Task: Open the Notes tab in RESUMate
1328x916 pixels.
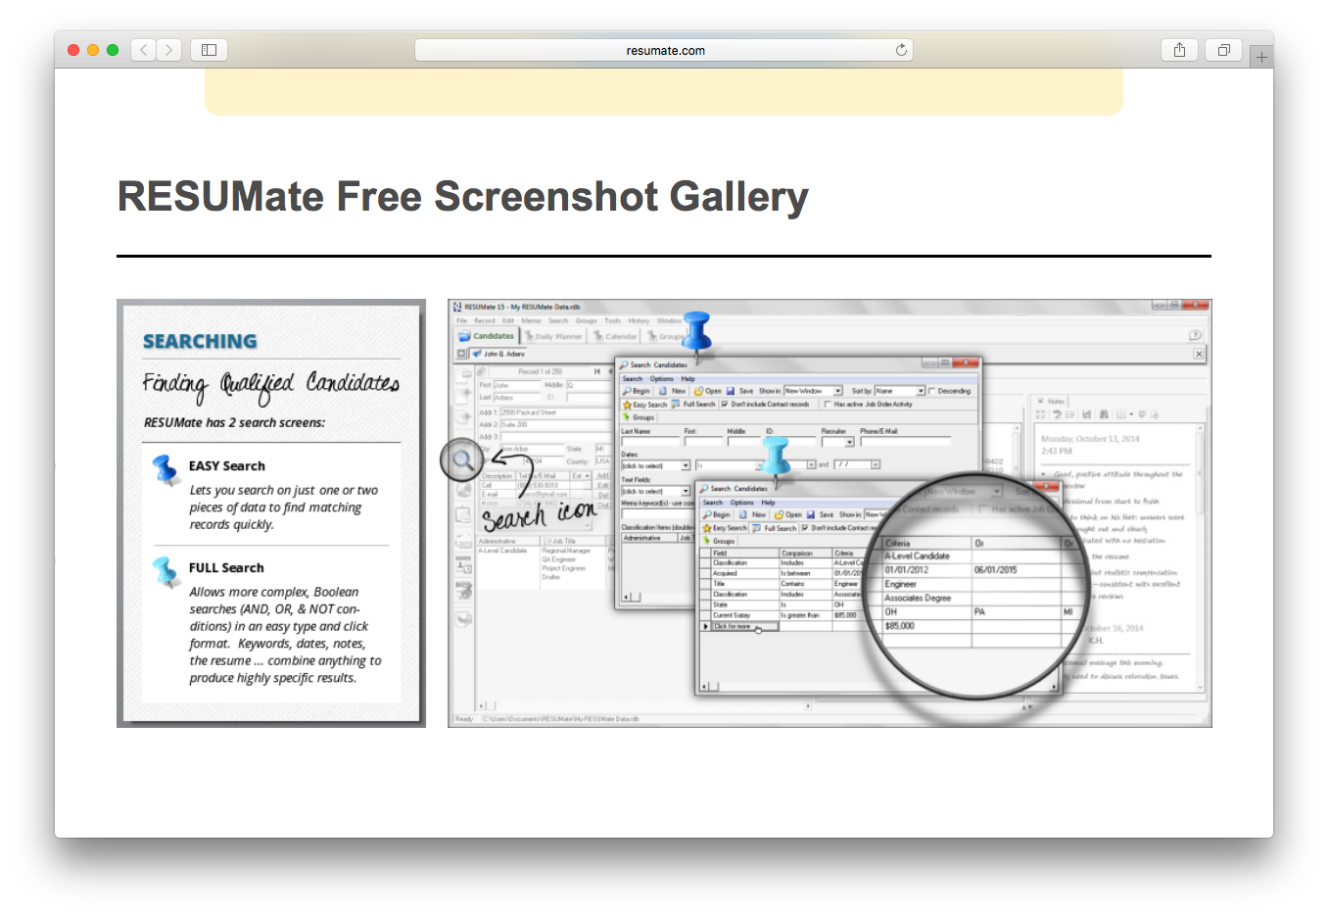Action: tap(1051, 402)
